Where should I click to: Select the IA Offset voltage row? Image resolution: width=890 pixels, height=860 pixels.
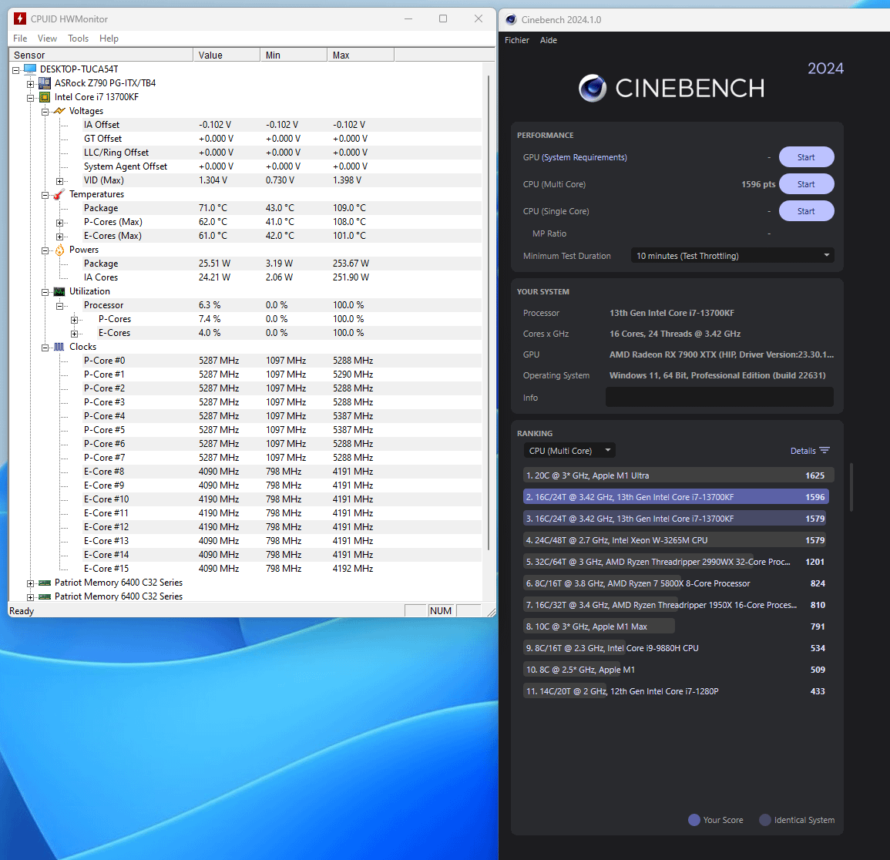(x=282, y=125)
